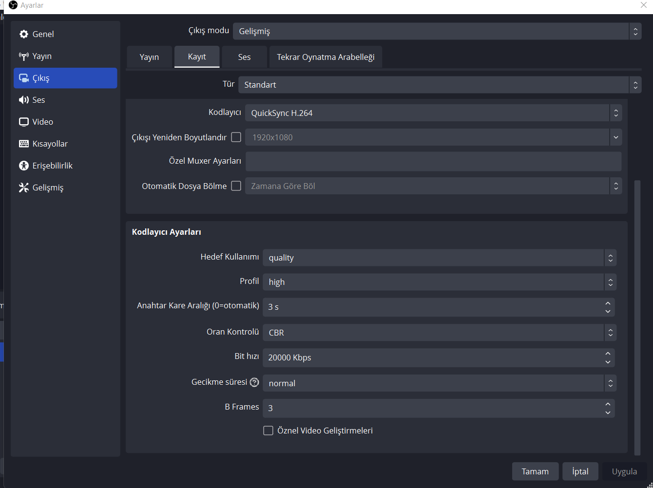This screenshot has width=653, height=488.
Task: Switch to the Ses output tab
Action: click(x=245, y=57)
